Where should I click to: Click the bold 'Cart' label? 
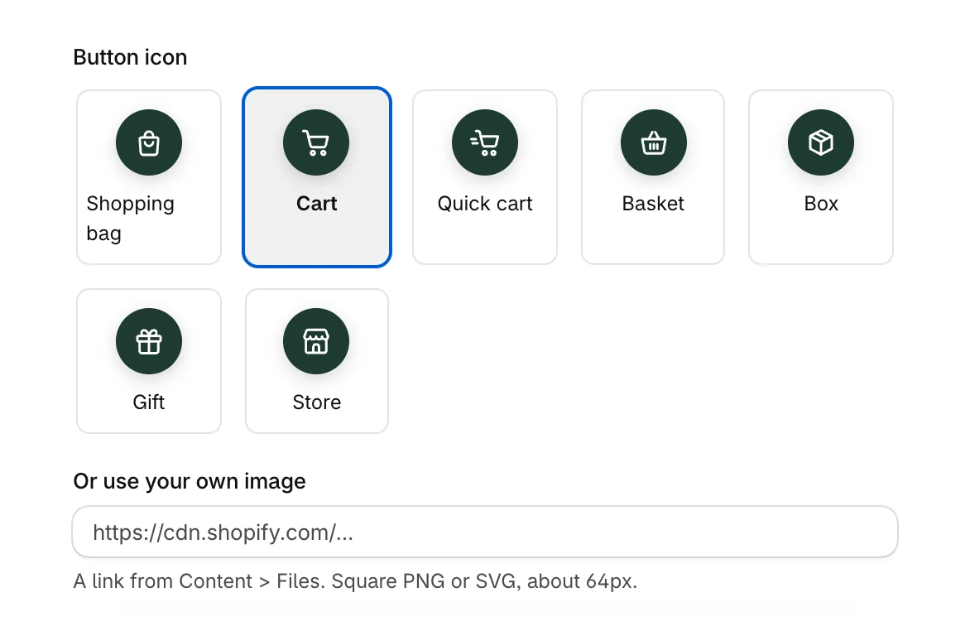click(x=317, y=204)
